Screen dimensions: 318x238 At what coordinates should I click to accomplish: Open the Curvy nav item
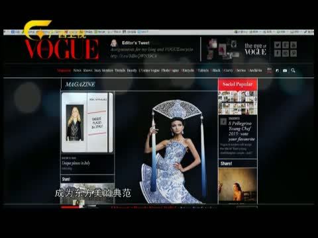(x=229, y=71)
